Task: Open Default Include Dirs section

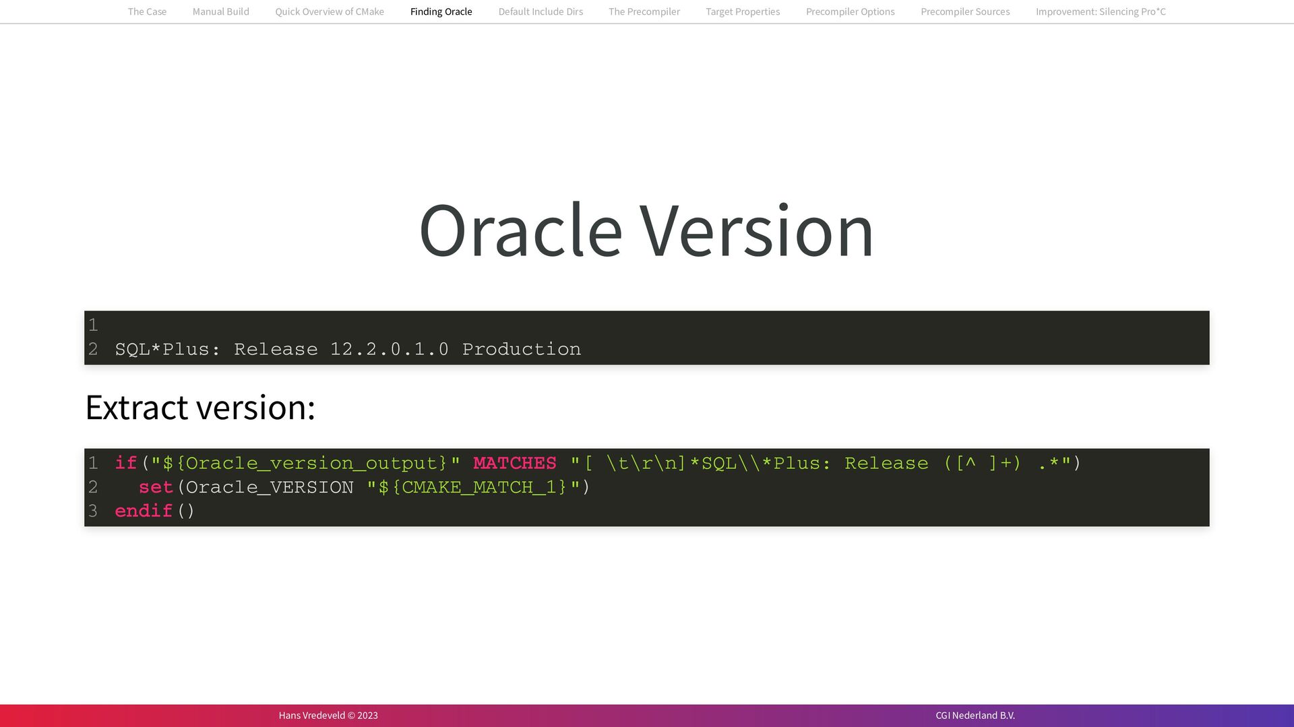Action: tap(541, 11)
